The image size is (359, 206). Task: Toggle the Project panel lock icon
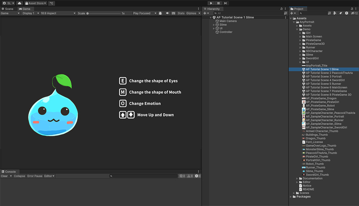pyautogui.click(x=352, y=9)
